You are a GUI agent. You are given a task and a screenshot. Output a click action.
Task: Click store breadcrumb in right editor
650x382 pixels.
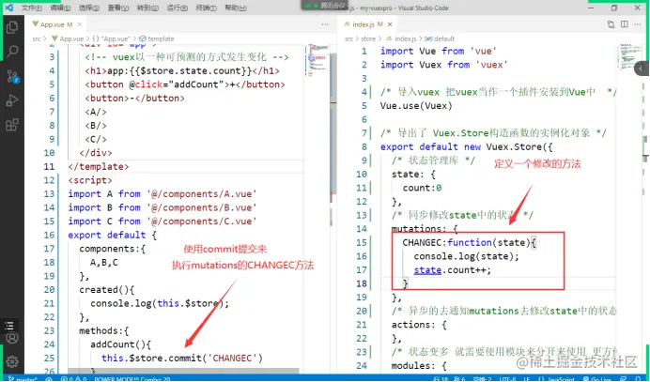point(367,38)
